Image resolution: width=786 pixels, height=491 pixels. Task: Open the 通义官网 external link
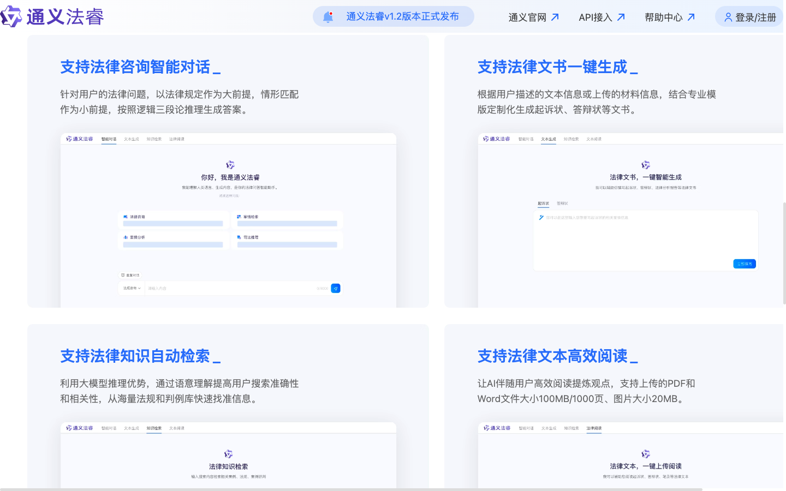533,17
